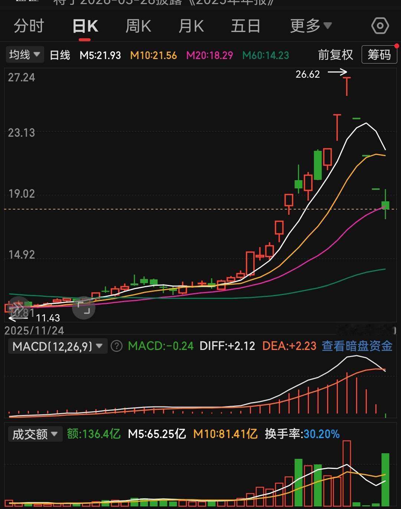Open chart settings via hexagon gear icon
This screenshot has height=509, width=401.
379,26
